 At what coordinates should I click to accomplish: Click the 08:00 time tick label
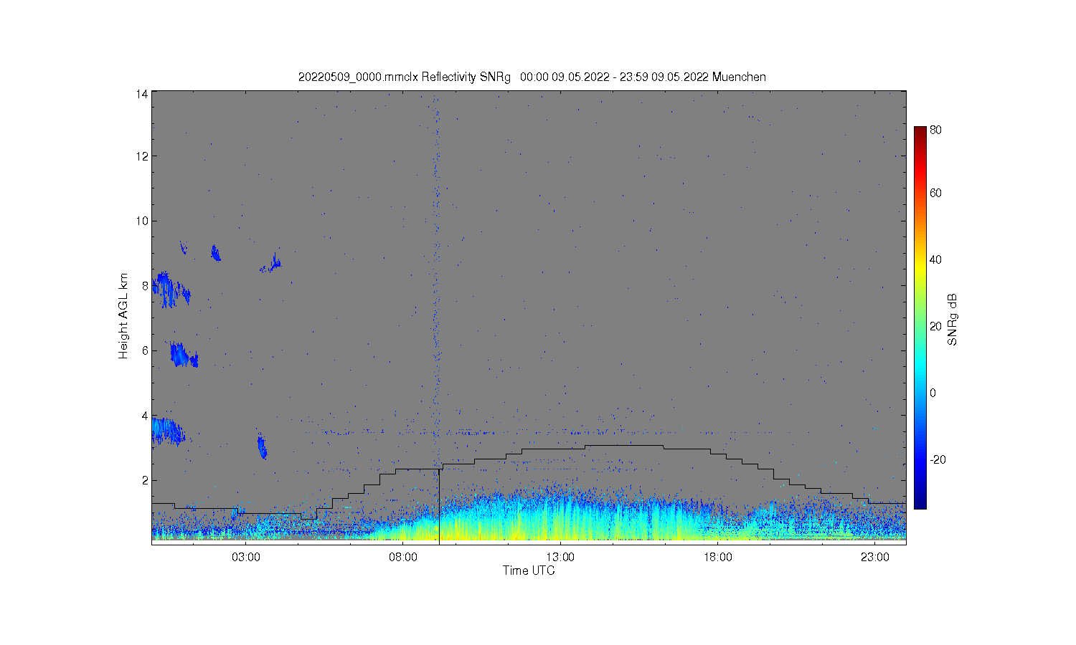[403, 558]
